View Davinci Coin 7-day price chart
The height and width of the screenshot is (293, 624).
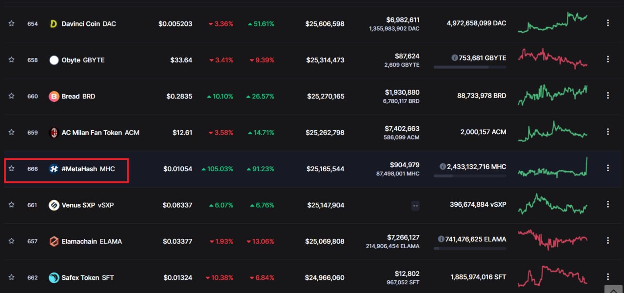point(553,22)
